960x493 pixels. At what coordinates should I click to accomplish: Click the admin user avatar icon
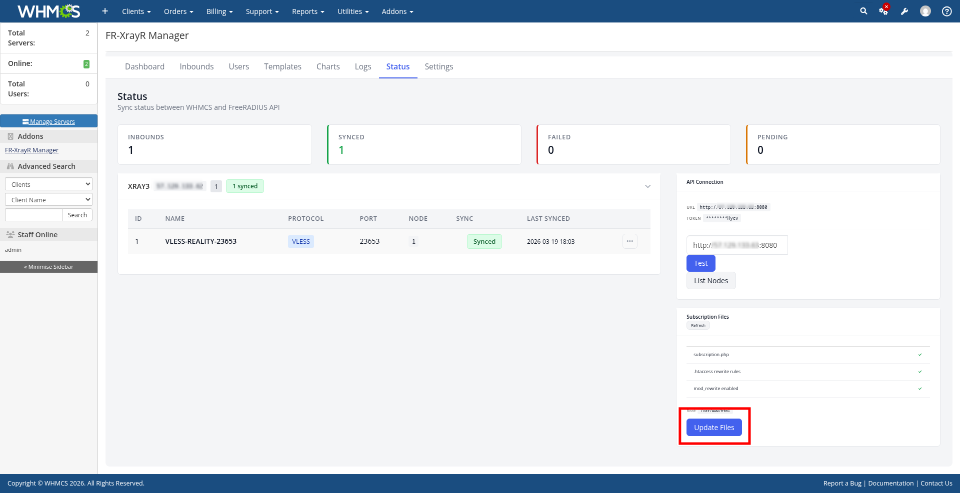925,11
